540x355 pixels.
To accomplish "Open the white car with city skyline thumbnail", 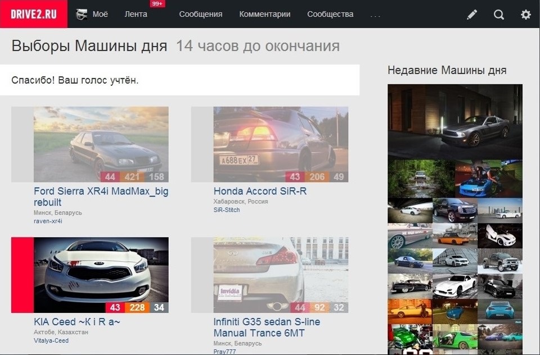I will [500, 210].
